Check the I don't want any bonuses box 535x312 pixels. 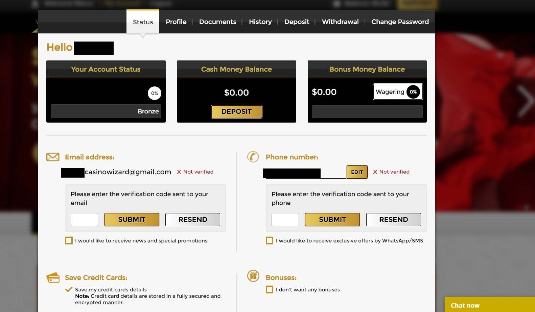[x=270, y=289]
